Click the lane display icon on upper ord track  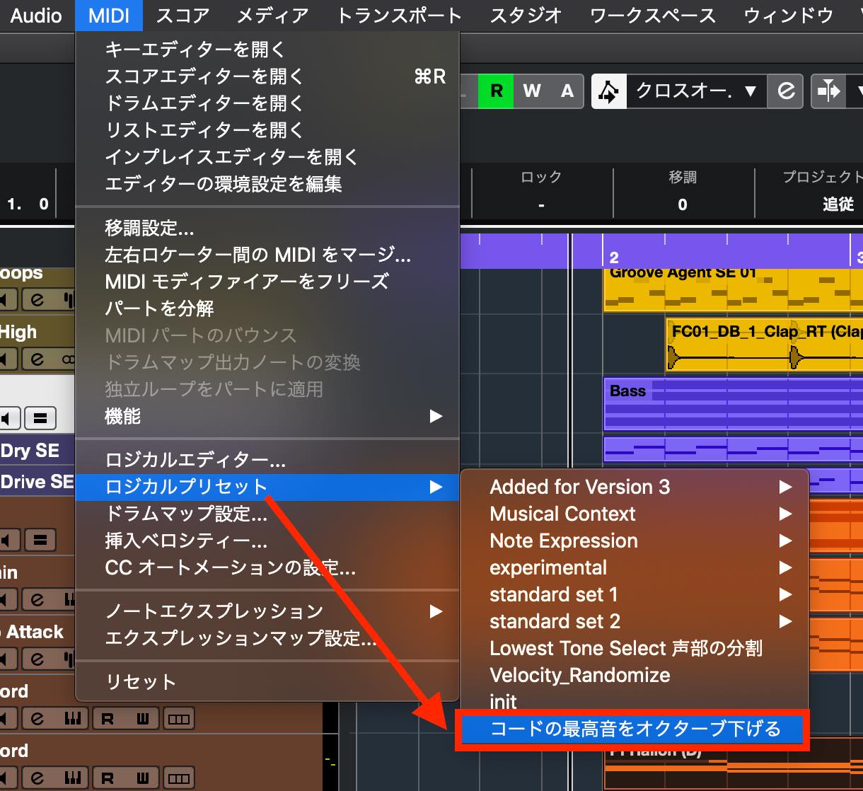tap(178, 719)
